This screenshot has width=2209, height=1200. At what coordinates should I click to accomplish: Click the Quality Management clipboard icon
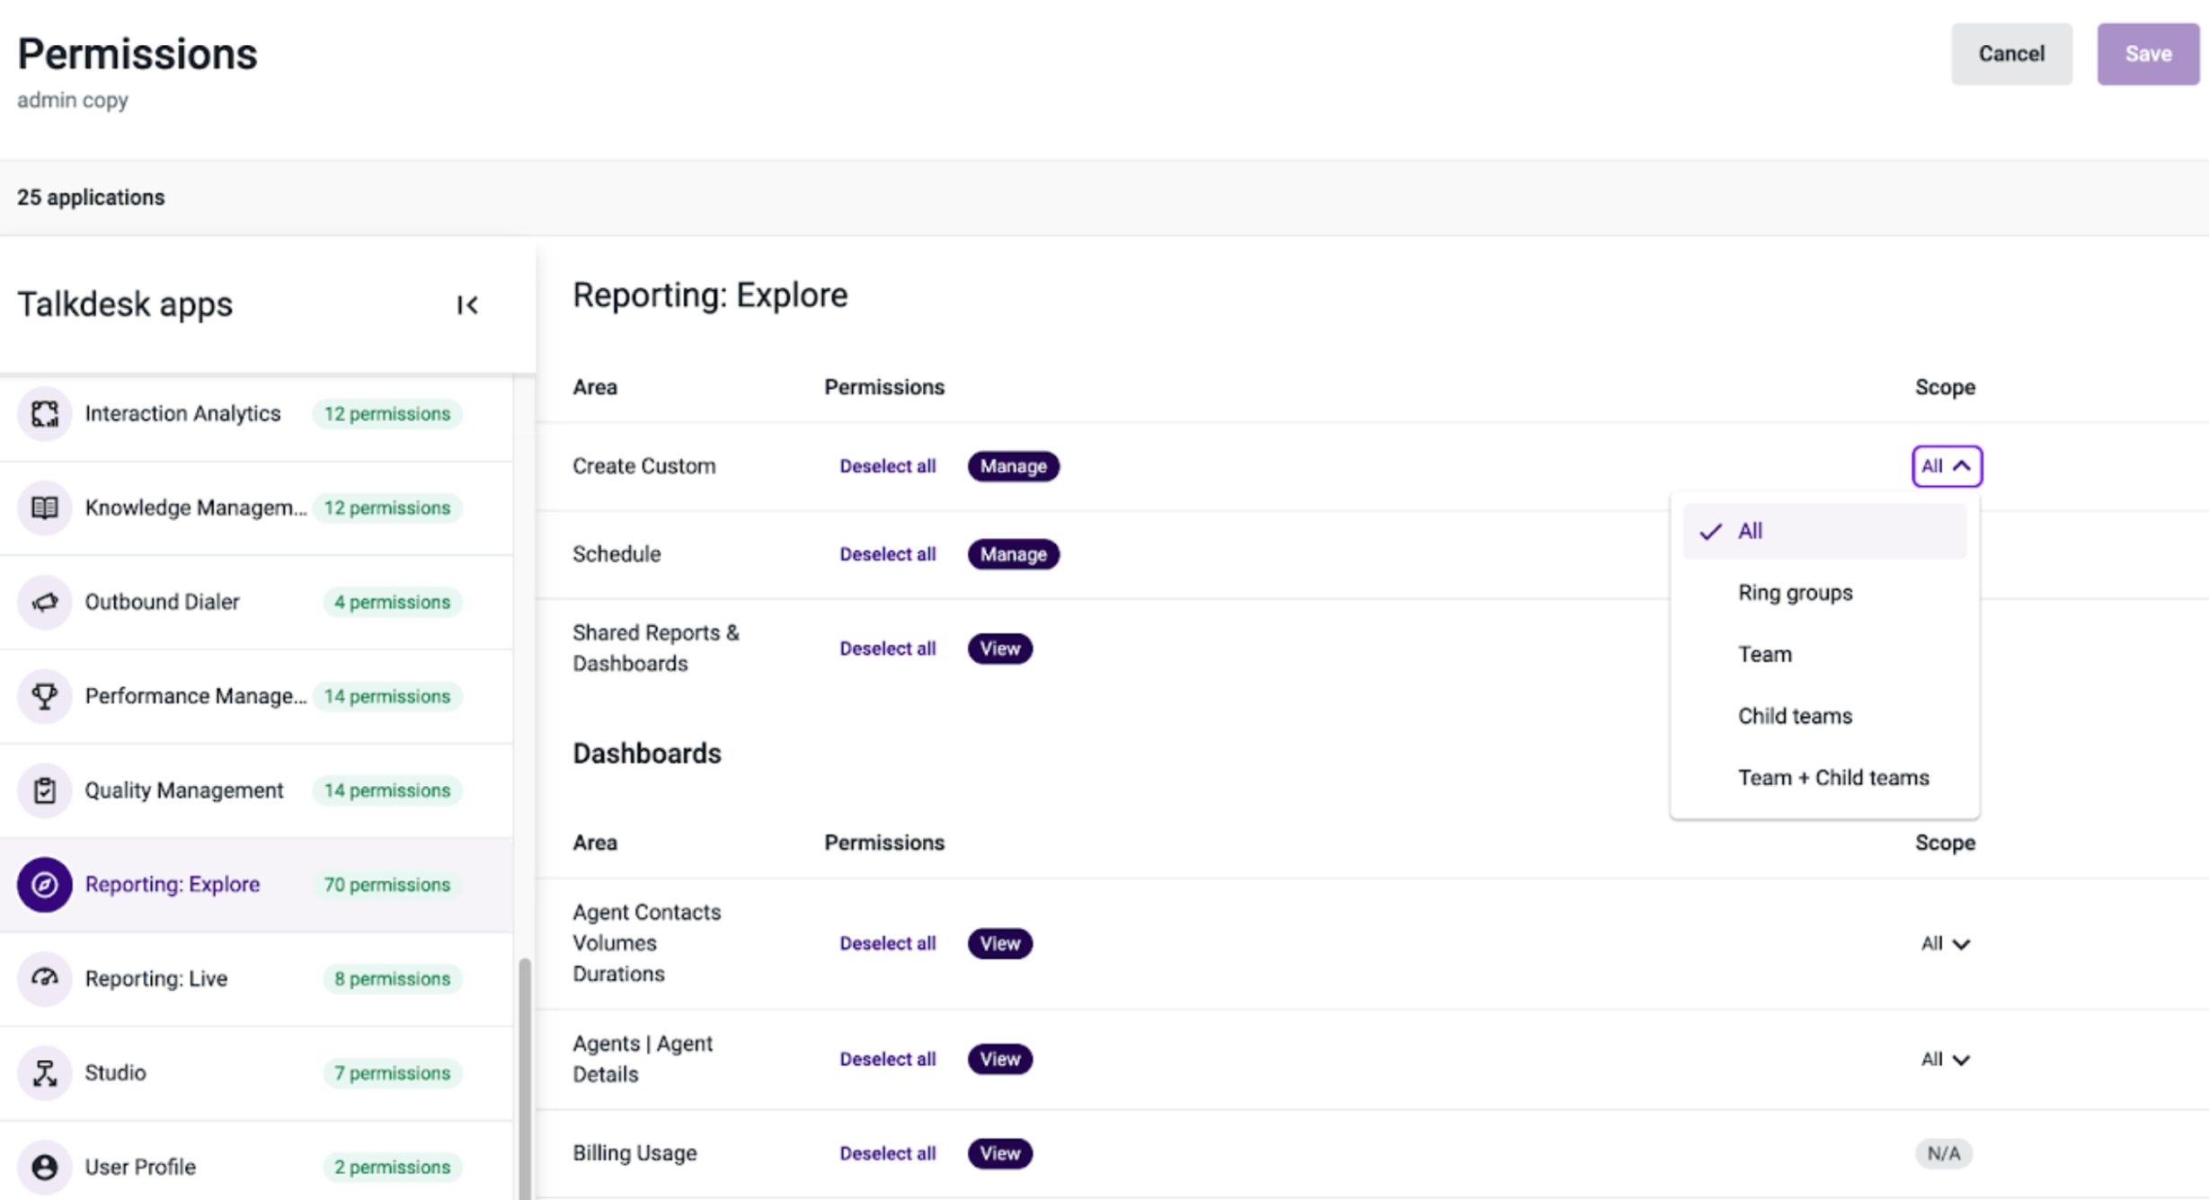44,790
